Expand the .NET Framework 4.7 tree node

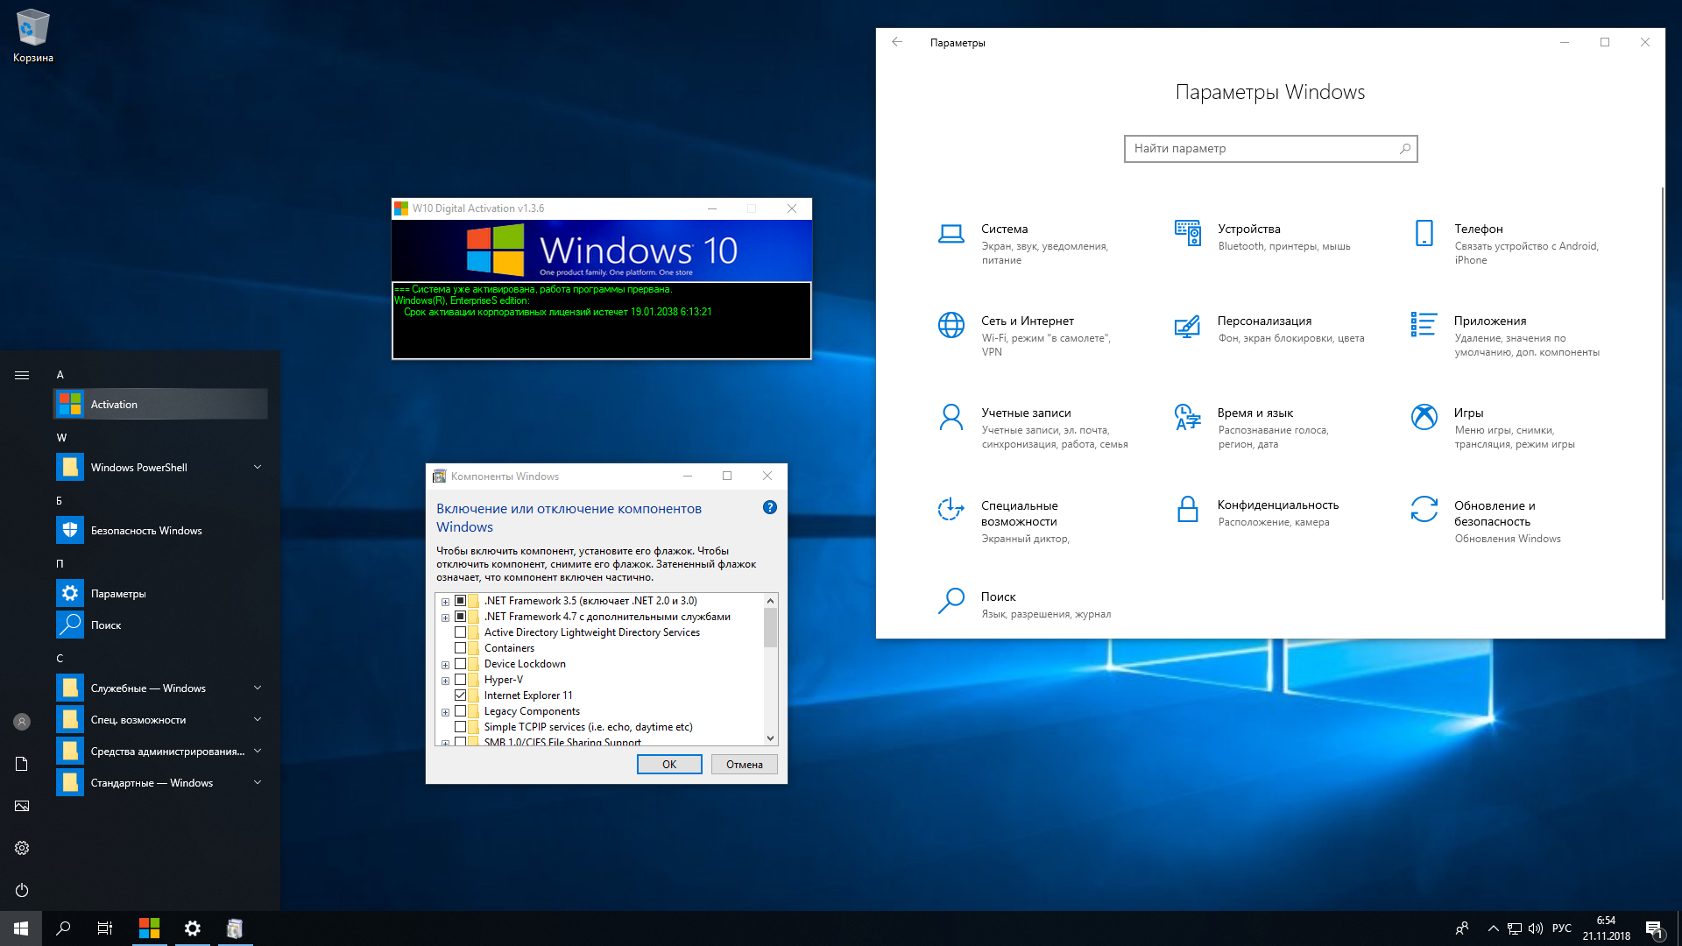click(445, 618)
